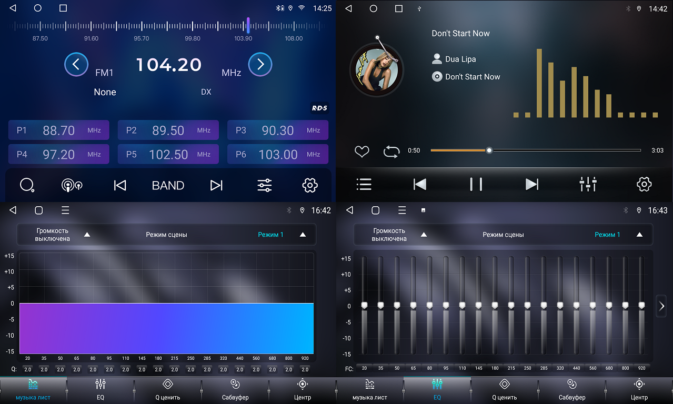
Task: Skip to next track in the music player
Action: (532, 184)
